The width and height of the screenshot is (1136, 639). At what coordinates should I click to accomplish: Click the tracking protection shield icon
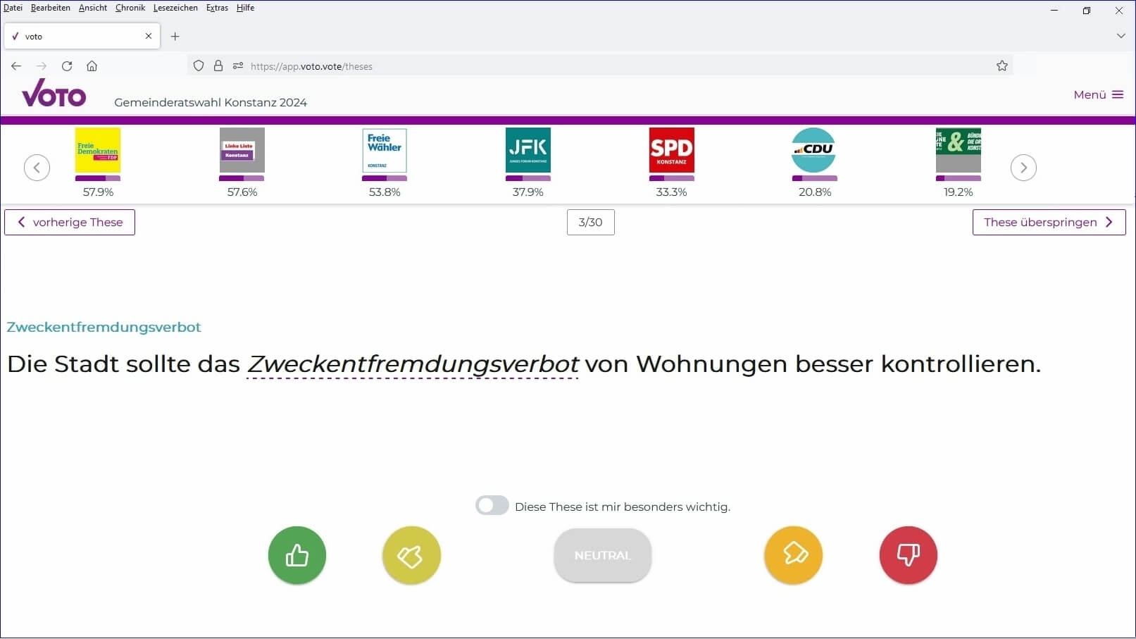point(199,66)
